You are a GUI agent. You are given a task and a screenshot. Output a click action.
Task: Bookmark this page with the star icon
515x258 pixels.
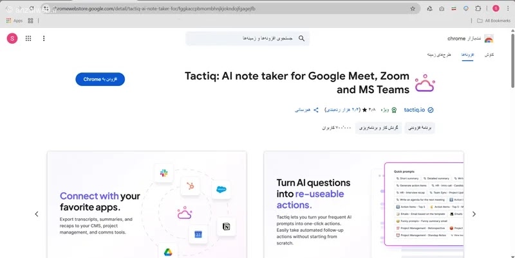click(x=413, y=9)
